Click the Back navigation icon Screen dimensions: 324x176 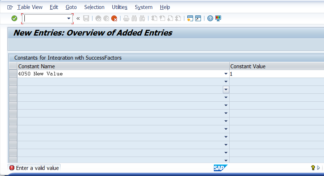click(x=98, y=18)
